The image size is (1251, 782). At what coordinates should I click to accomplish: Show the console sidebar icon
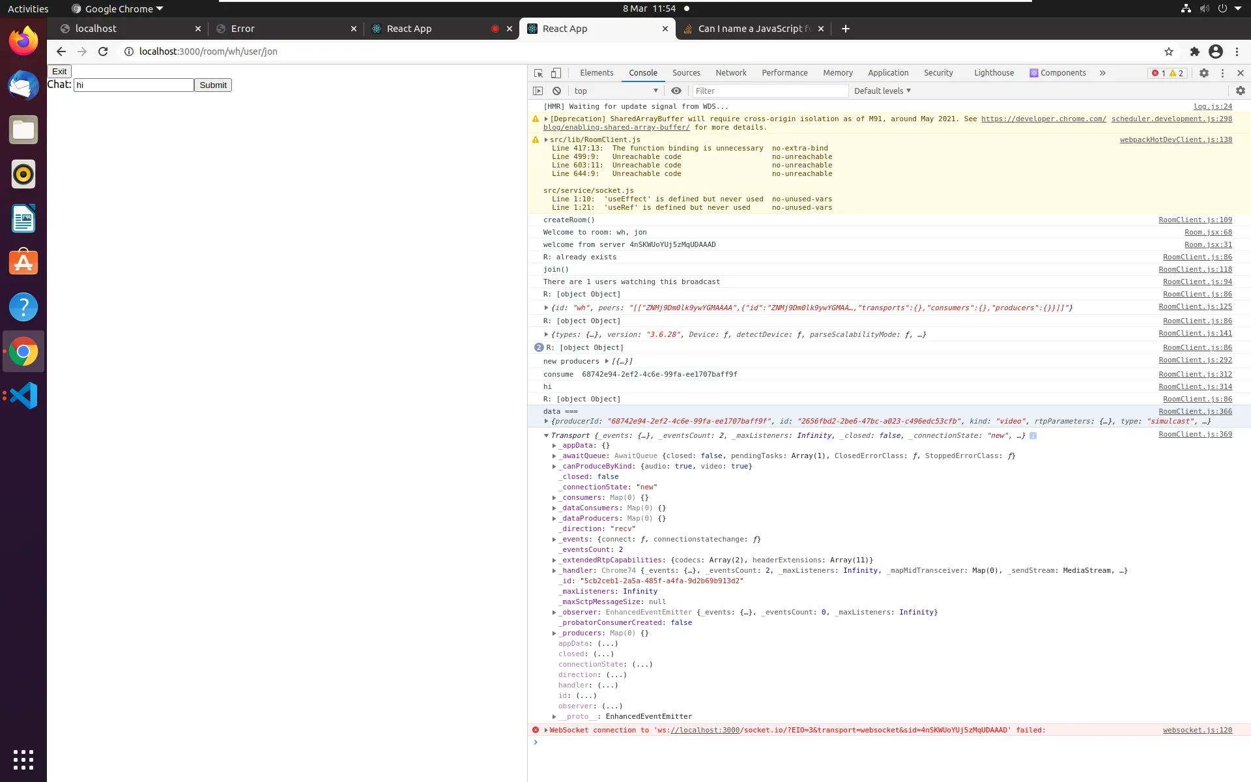538,91
